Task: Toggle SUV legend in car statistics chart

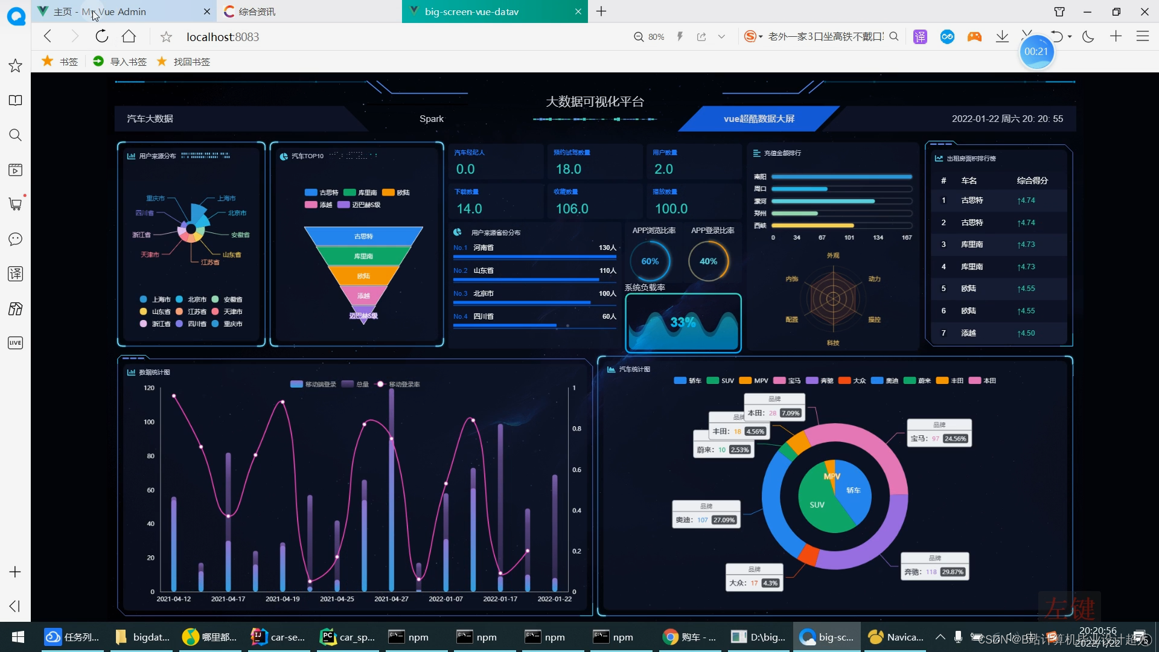Action: click(x=721, y=381)
